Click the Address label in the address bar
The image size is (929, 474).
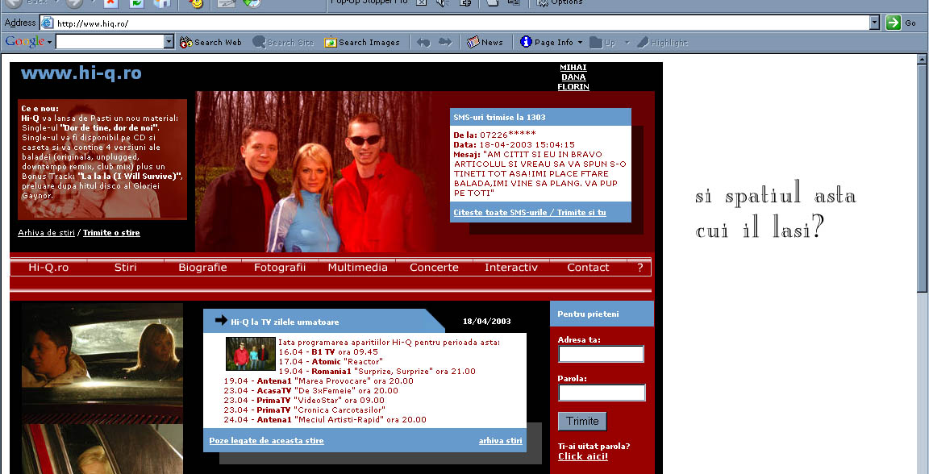20,23
